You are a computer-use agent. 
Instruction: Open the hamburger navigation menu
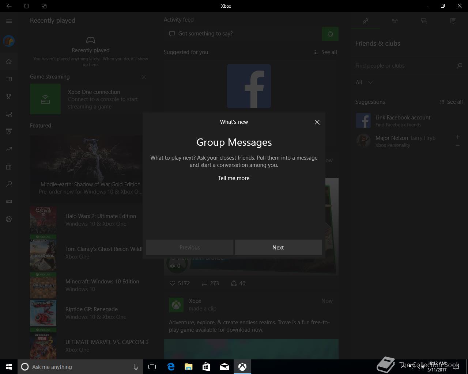(9, 21)
